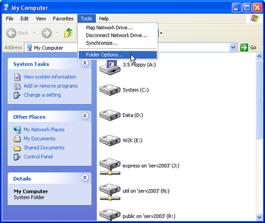Open the toolbar dropdown arrow beside Tools menu

(161, 33)
